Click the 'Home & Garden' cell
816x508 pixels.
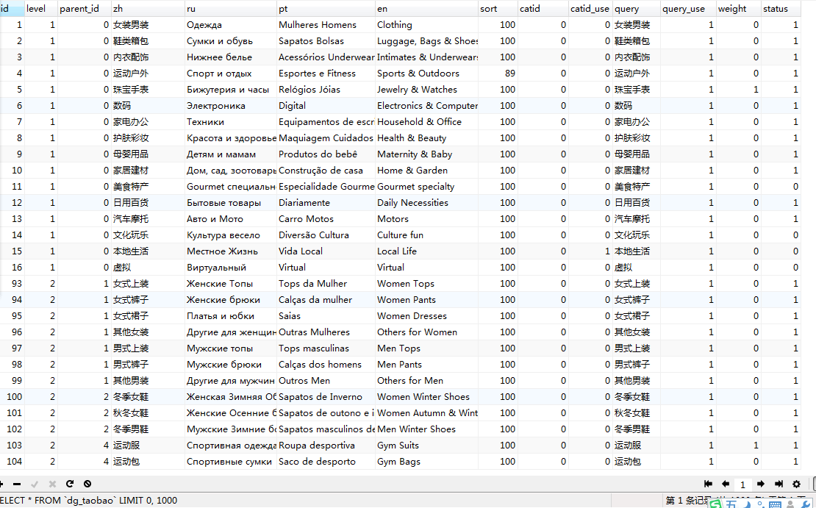(x=426, y=170)
